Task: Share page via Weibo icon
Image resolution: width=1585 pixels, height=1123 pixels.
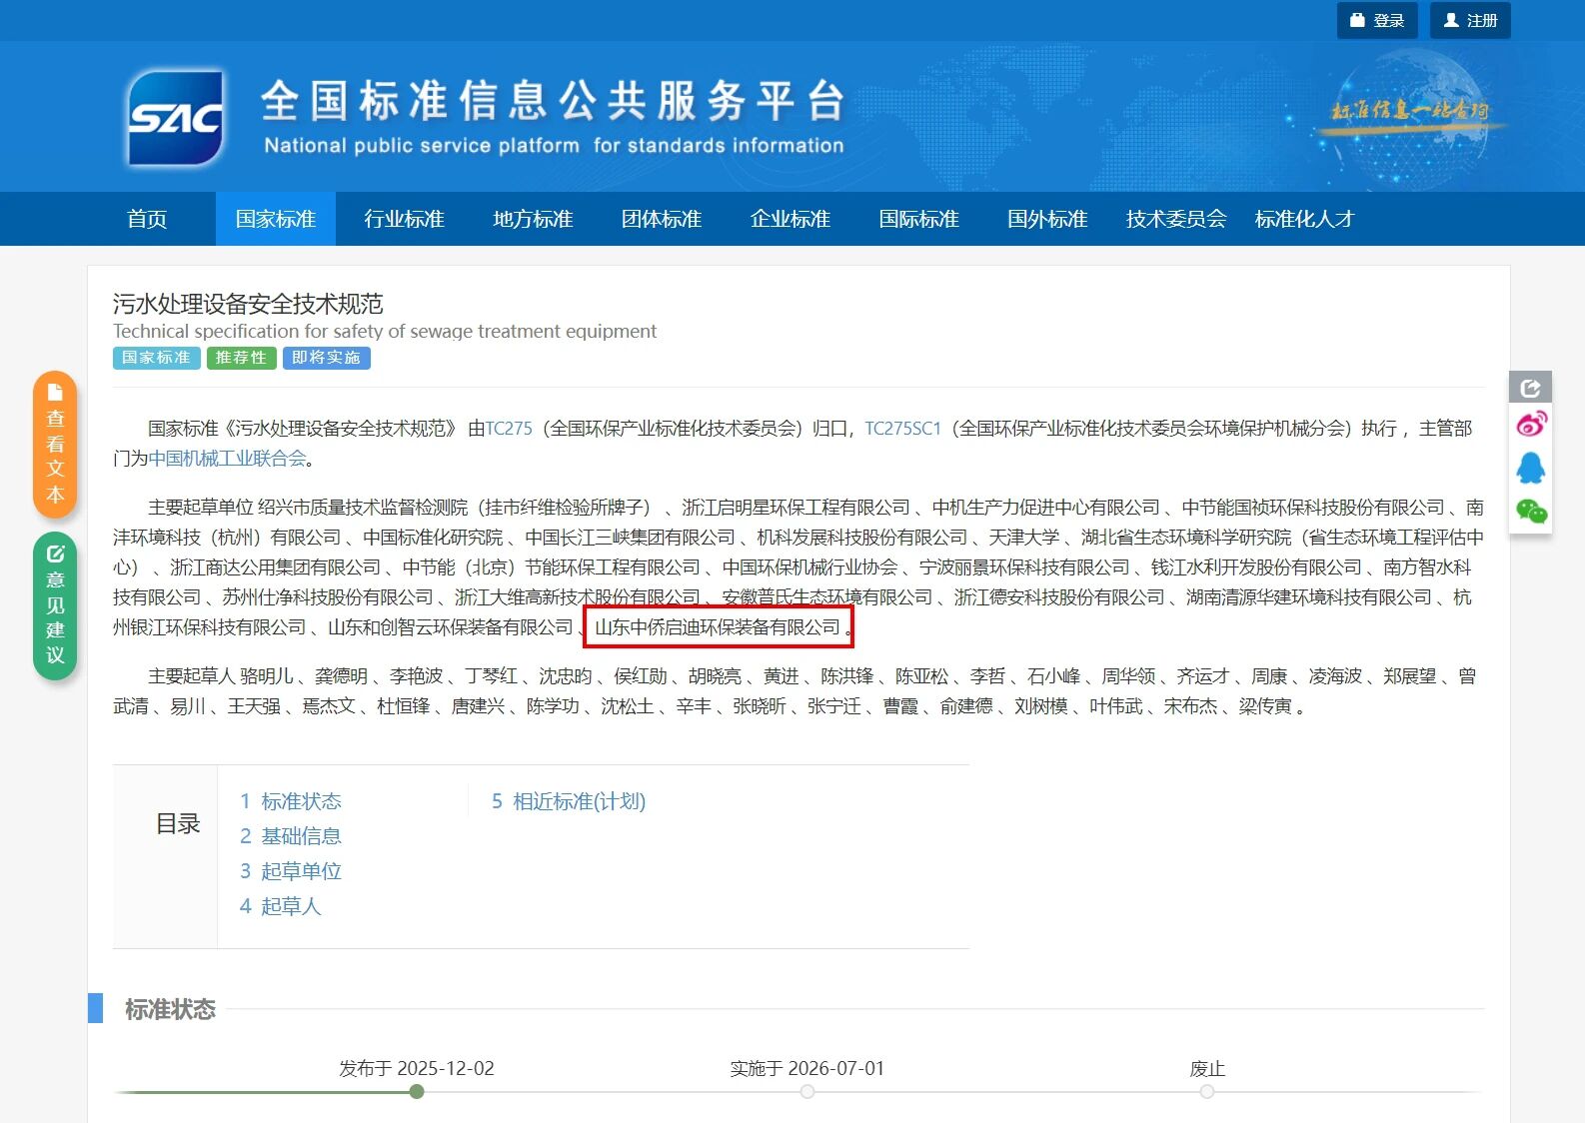Action: pyautogui.click(x=1530, y=425)
